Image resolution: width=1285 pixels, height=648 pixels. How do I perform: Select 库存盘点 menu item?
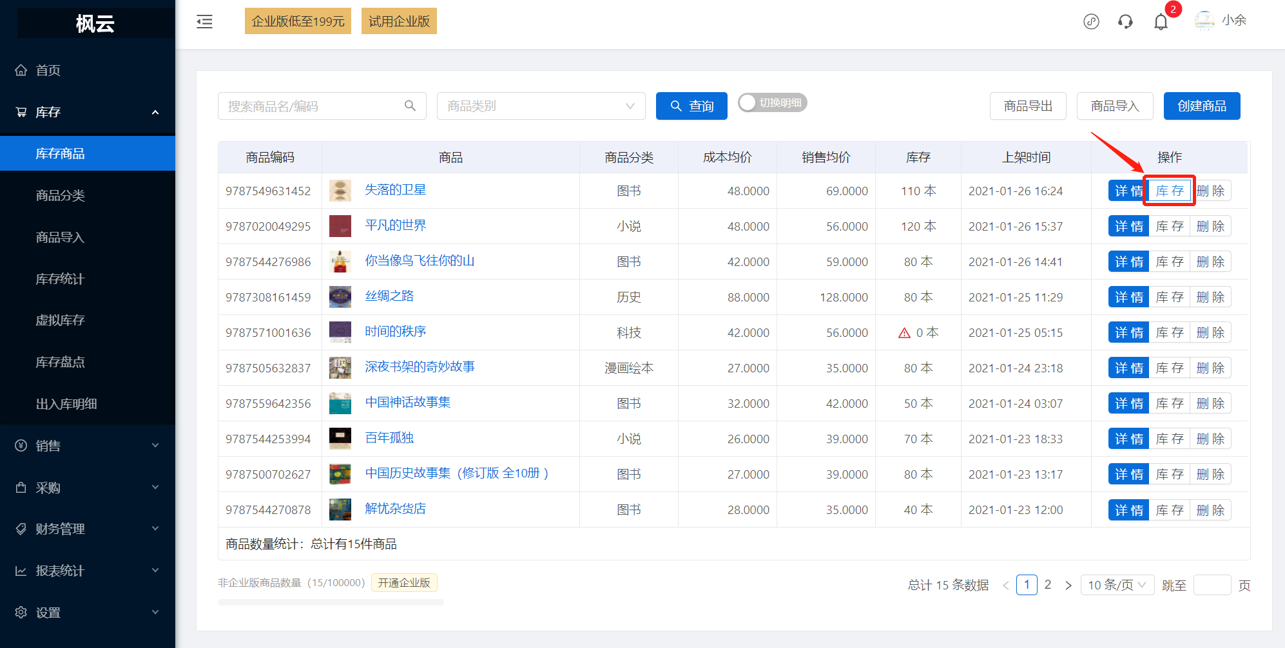[x=88, y=362]
